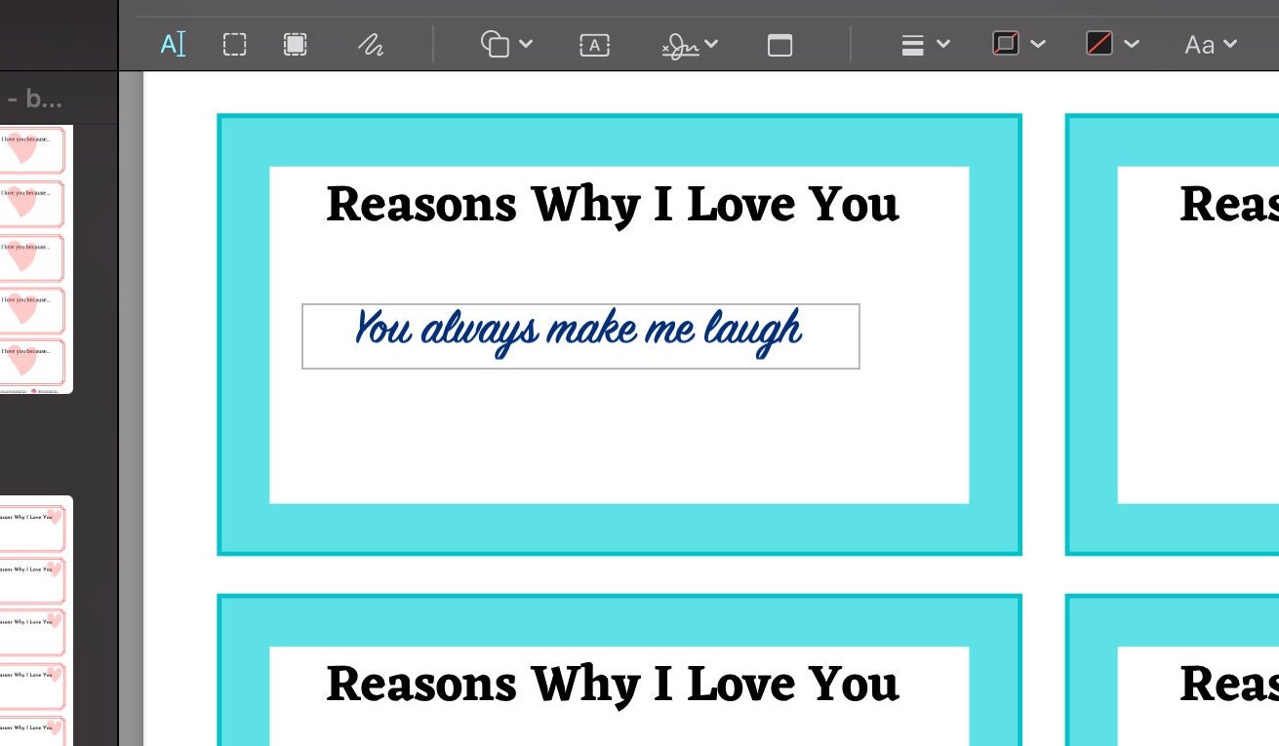
Task: Add an annotation with the Note tool
Action: click(779, 44)
